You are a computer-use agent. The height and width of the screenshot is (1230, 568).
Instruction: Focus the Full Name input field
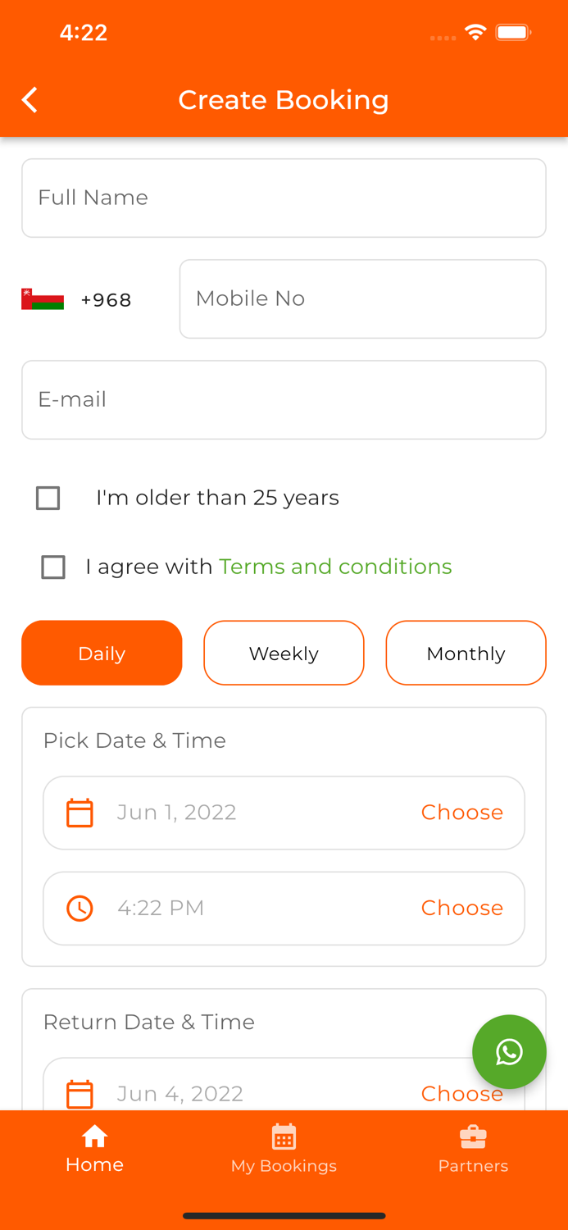(284, 198)
